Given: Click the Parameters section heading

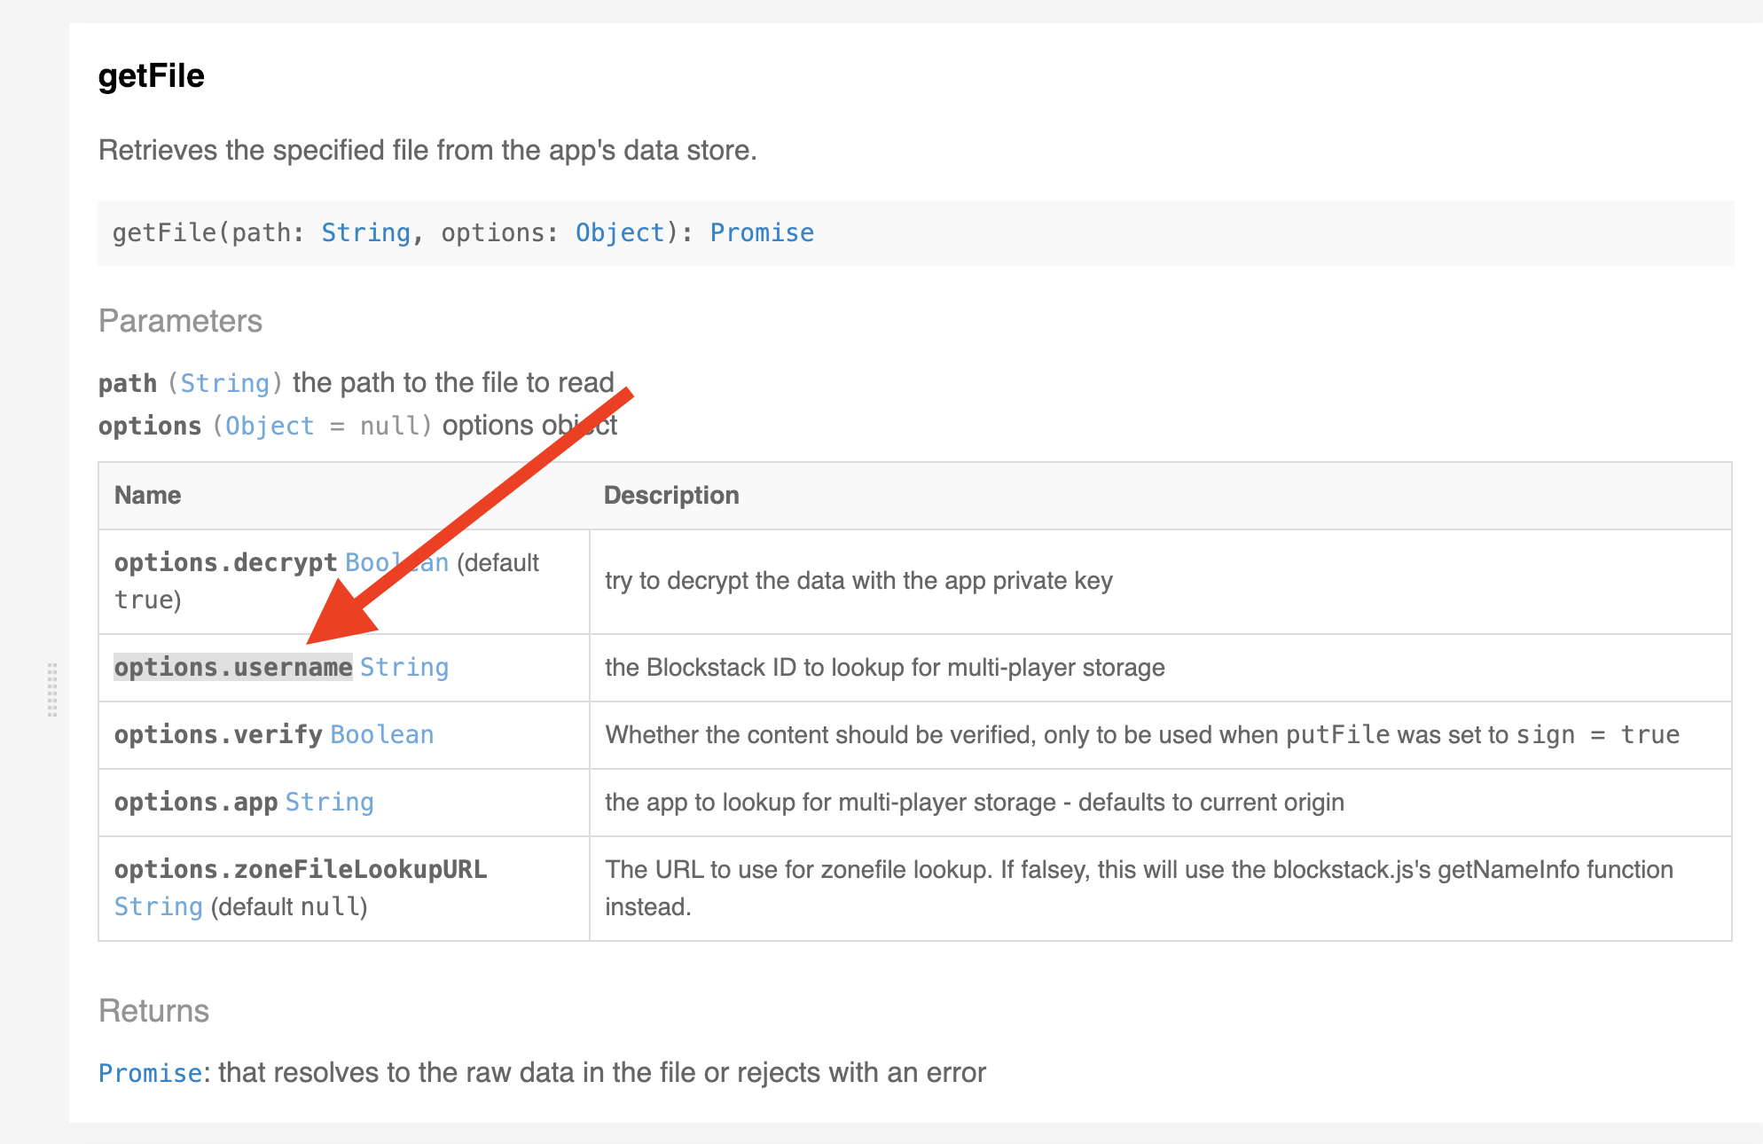Looking at the screenshot, I should 180,321.
